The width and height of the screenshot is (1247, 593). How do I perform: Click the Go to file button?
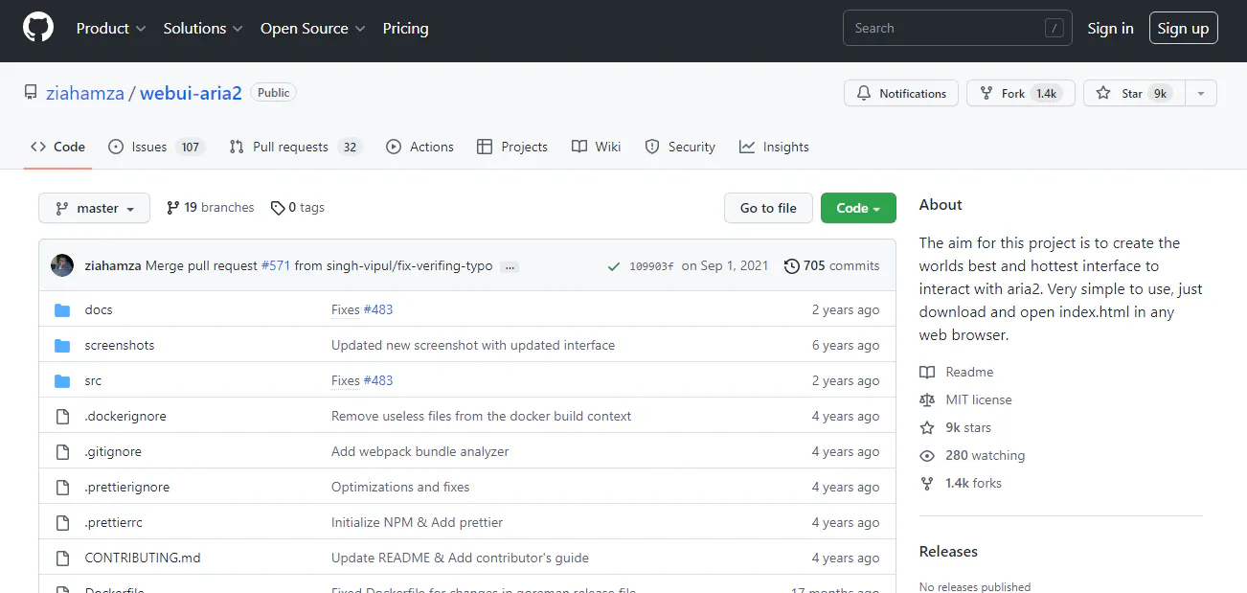tap(768, 208)
